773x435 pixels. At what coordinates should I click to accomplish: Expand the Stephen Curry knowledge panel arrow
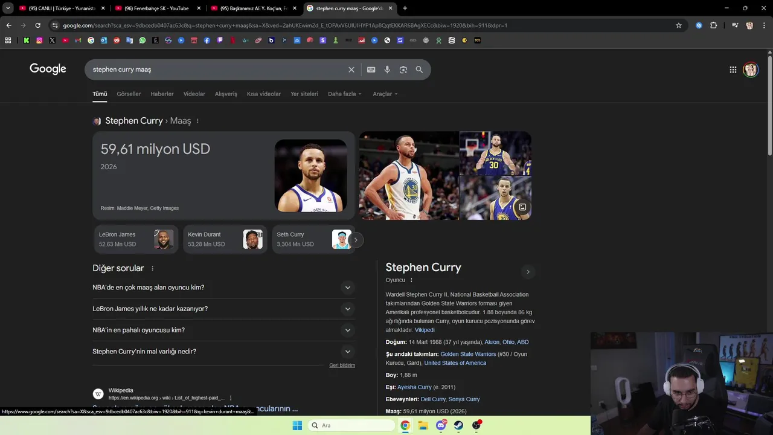(528, 272)
